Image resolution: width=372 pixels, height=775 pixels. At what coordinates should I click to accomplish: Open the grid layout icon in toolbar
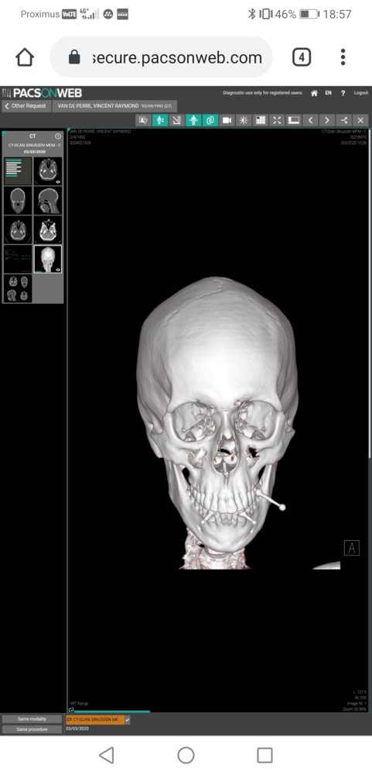pos(260,120)
